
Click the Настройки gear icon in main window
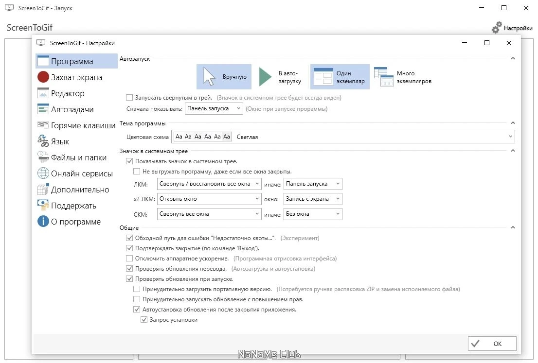pos(497,28)
